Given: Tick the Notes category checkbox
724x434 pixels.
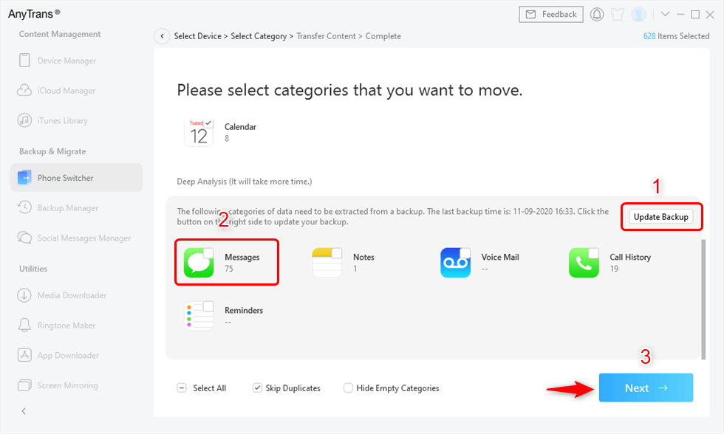Looking at the screenshot, I should click(337, 252).
